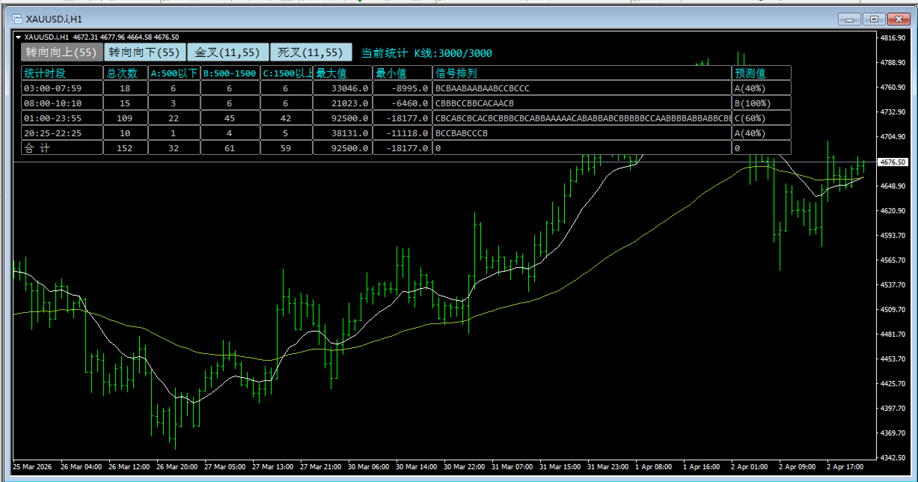Click the 1 Apr 08:00 time axis label
This screenshot has width=918, height=482.
(655, 466)
